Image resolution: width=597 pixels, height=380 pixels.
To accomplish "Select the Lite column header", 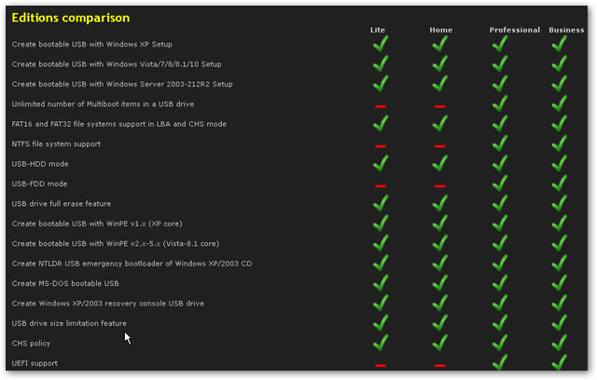I will pos(378,30).
